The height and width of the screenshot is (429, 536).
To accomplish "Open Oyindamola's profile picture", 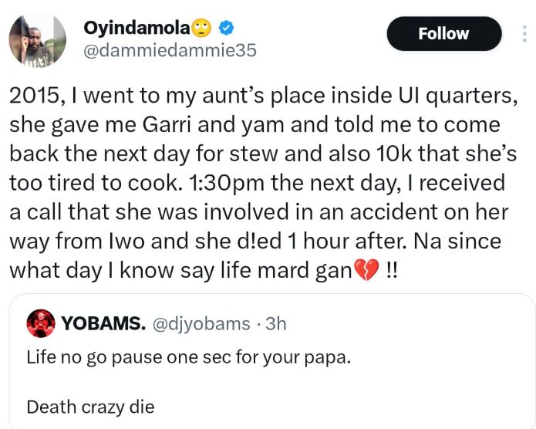I will [x=36, y=40].
